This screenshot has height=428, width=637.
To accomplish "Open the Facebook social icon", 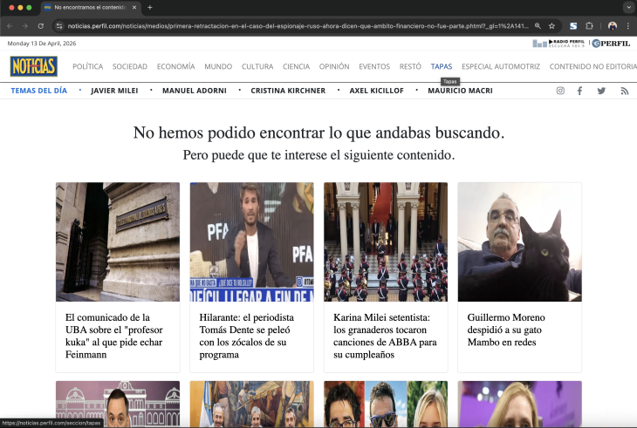I will click(579, 91).
